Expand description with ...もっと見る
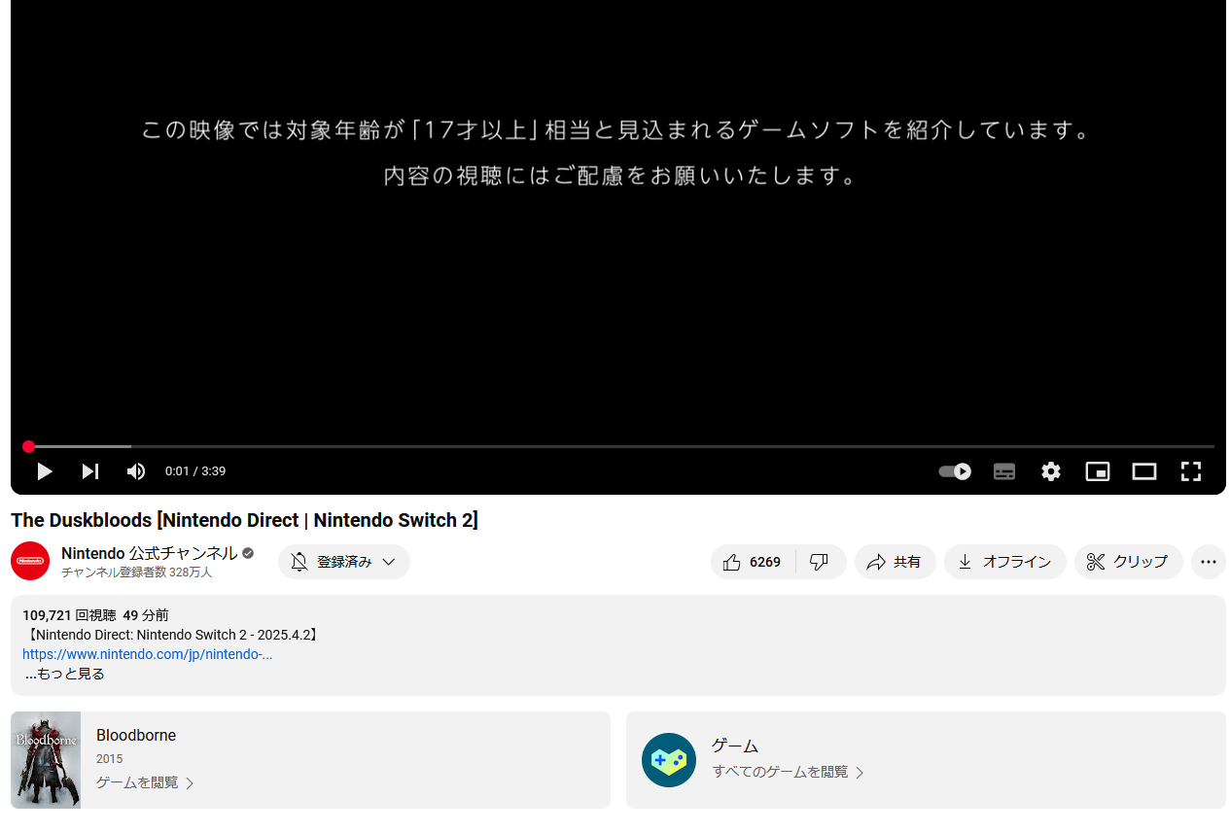Image resolution: width=1230 pixels, height=833 pixels. coord(65,674)
